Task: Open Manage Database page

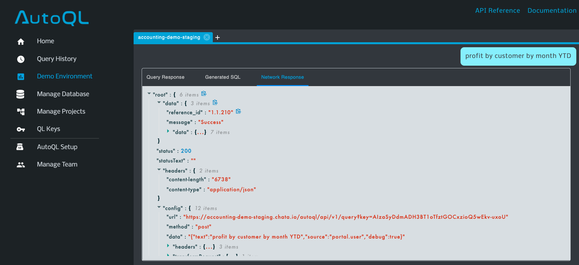Action: [63, 94]
